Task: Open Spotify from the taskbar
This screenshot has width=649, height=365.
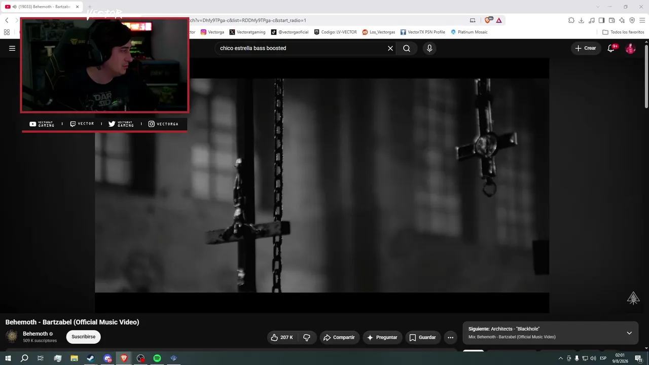Action: point(157,358)
